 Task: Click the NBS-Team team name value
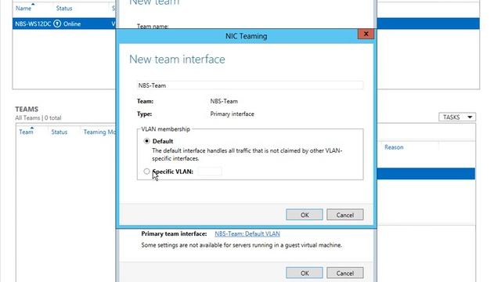[x=224, y=101]
